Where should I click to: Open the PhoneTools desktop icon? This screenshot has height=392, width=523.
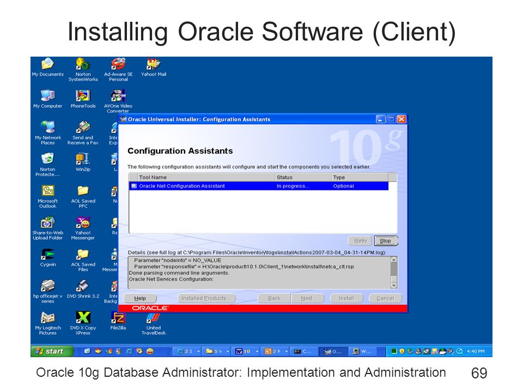[x=83, y=99]
